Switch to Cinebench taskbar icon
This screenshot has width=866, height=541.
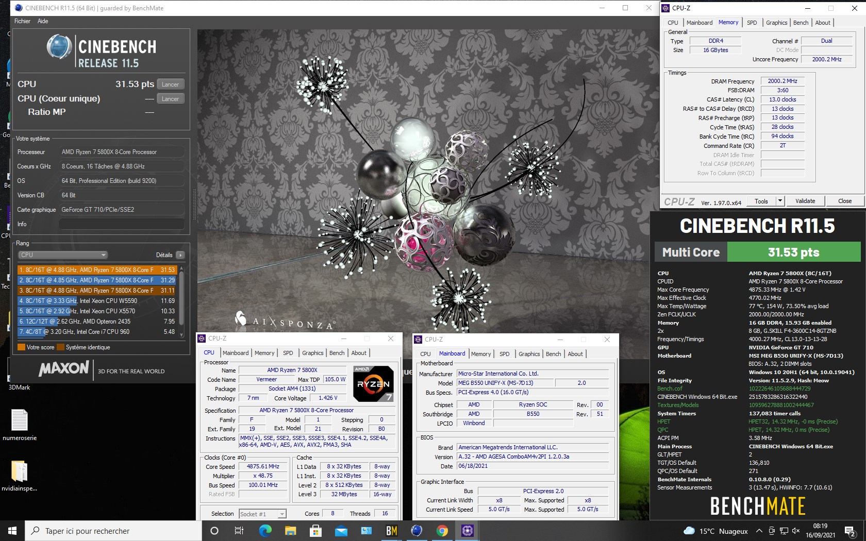point(417,531)
